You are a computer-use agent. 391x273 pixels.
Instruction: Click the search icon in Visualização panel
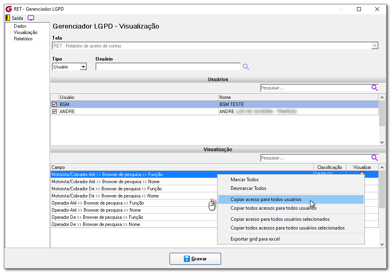coord(374,158)
